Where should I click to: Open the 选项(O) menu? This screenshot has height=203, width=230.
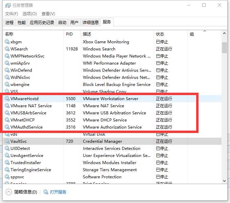coord(29,14)
